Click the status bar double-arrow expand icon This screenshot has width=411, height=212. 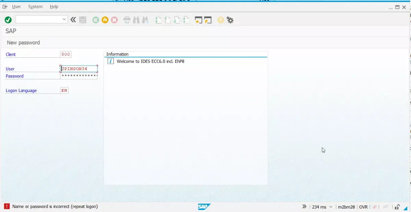(x=304, y=207)
